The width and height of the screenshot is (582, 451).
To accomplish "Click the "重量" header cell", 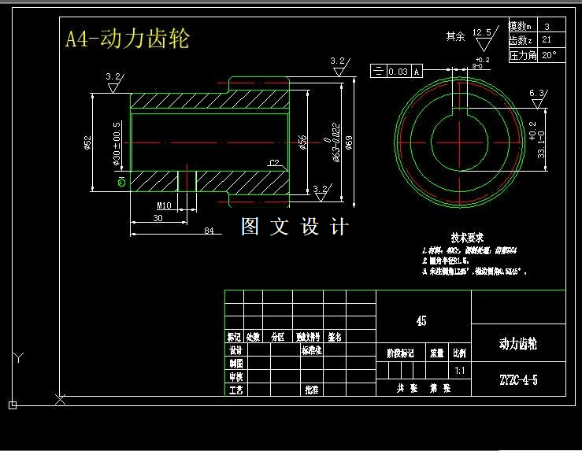I will pos(437,353).
